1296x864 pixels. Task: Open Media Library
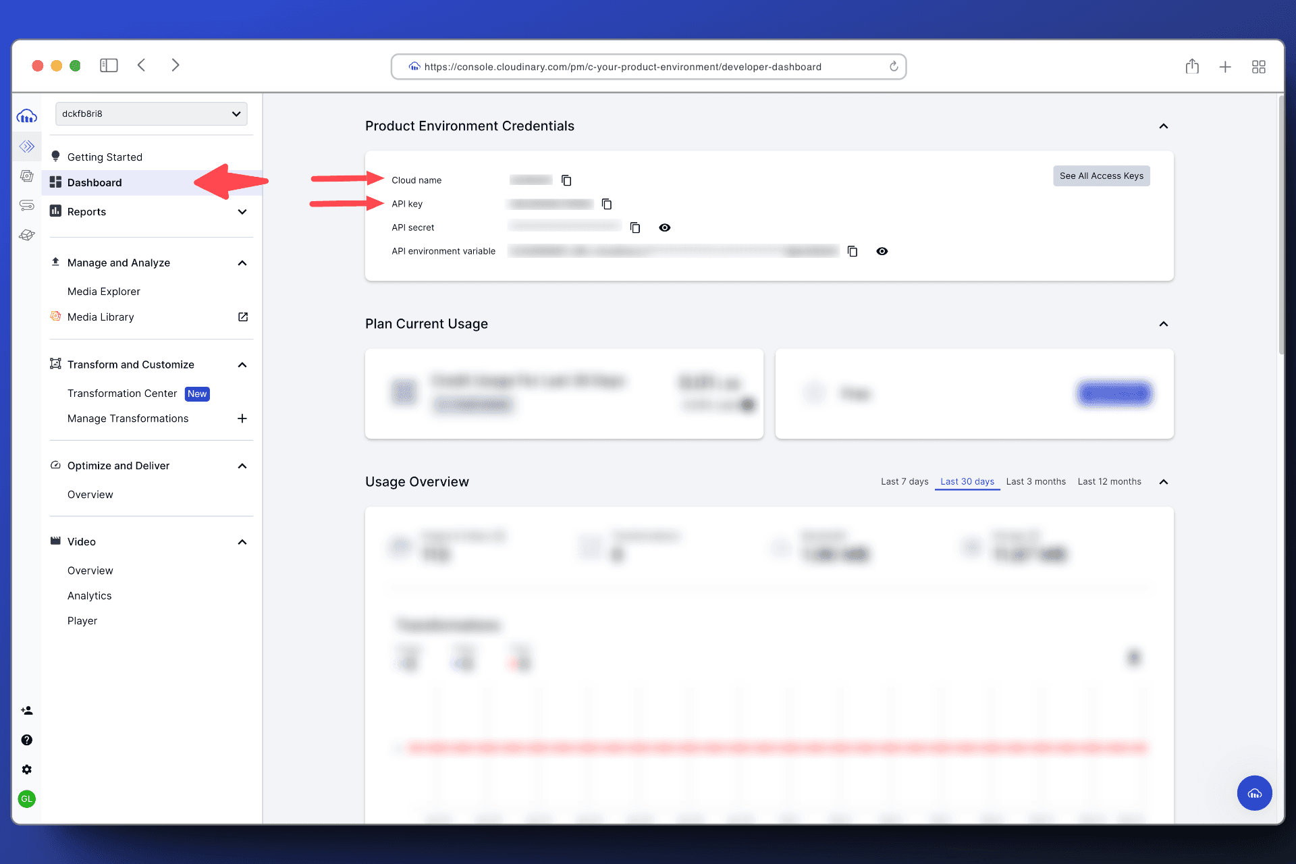101,317
